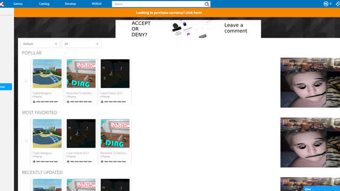Click the Most Favorited section heading
Viewport: 340px width, 191px height.
(39, 112)
